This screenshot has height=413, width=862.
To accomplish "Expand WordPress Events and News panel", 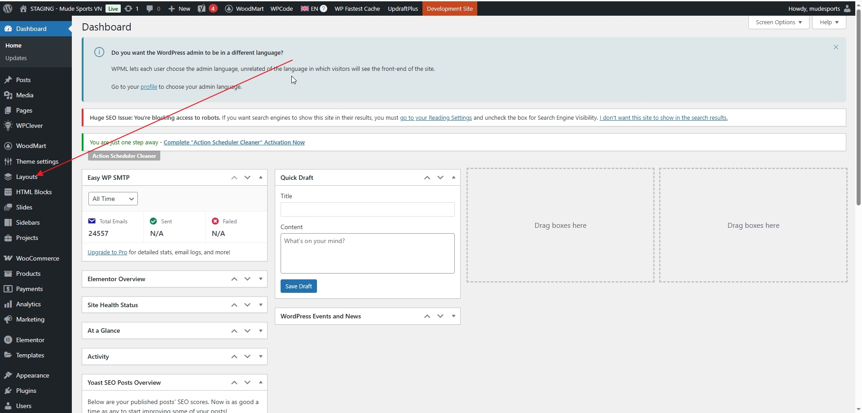I will (x=453, y=316).
